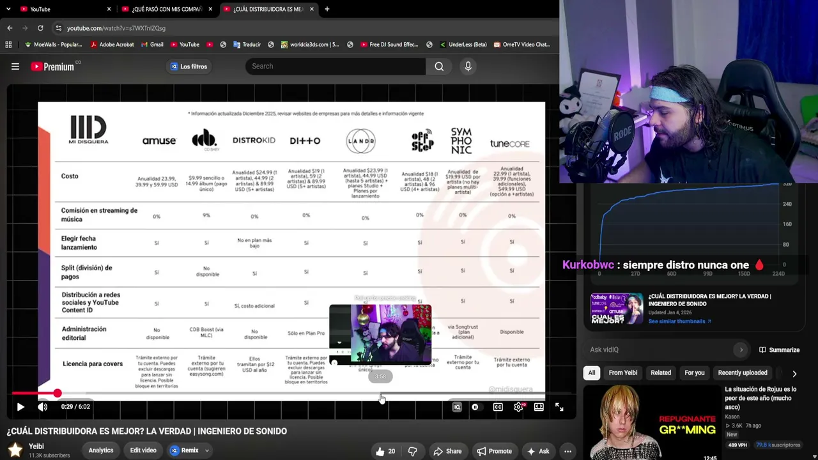Reload the current page

pyautogui.click(x=40, y=28)
